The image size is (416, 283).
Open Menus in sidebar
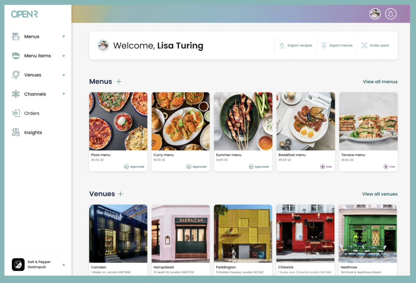[32, 36]
